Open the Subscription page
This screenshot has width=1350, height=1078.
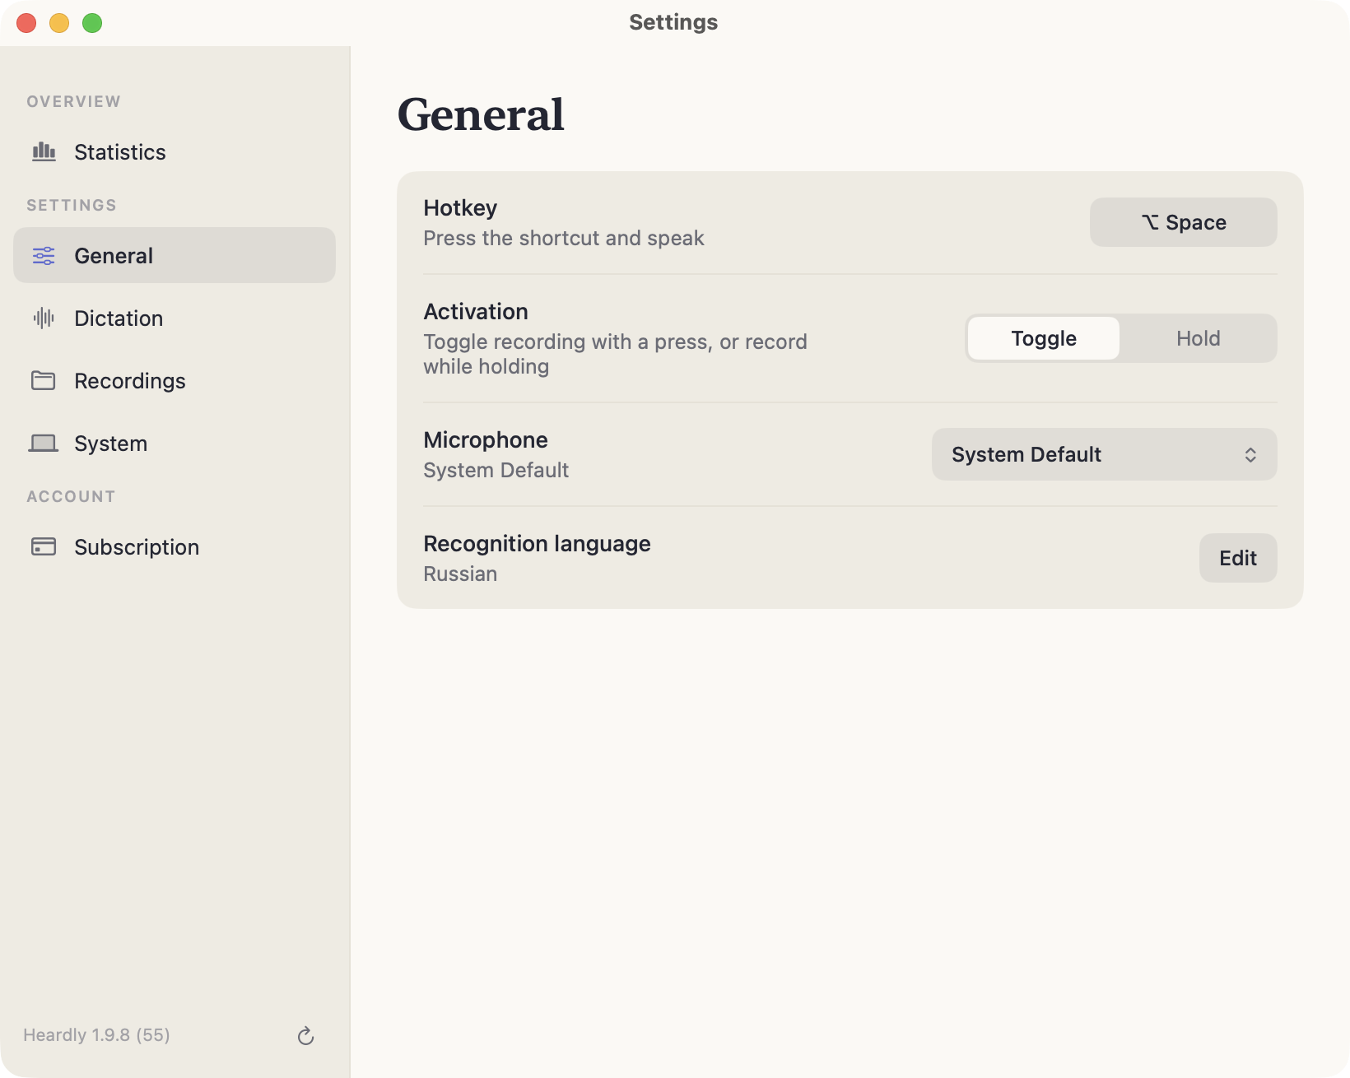coord(175,547)
